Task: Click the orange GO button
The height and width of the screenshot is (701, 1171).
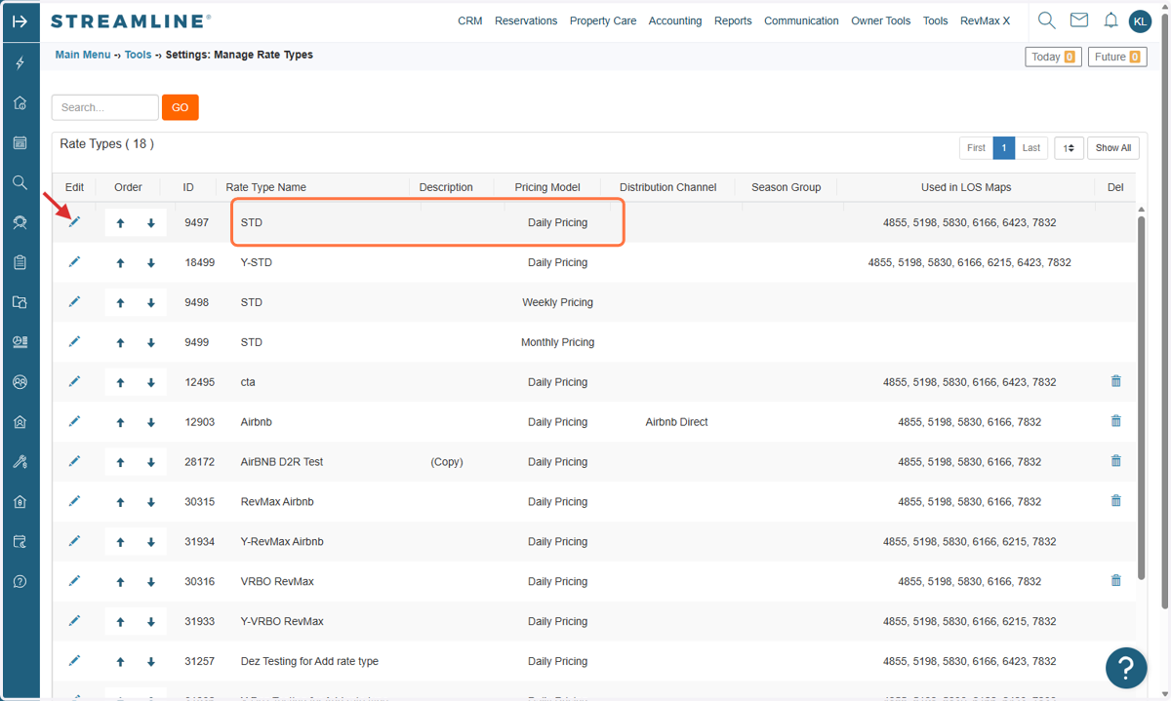Action: [181, 107]
